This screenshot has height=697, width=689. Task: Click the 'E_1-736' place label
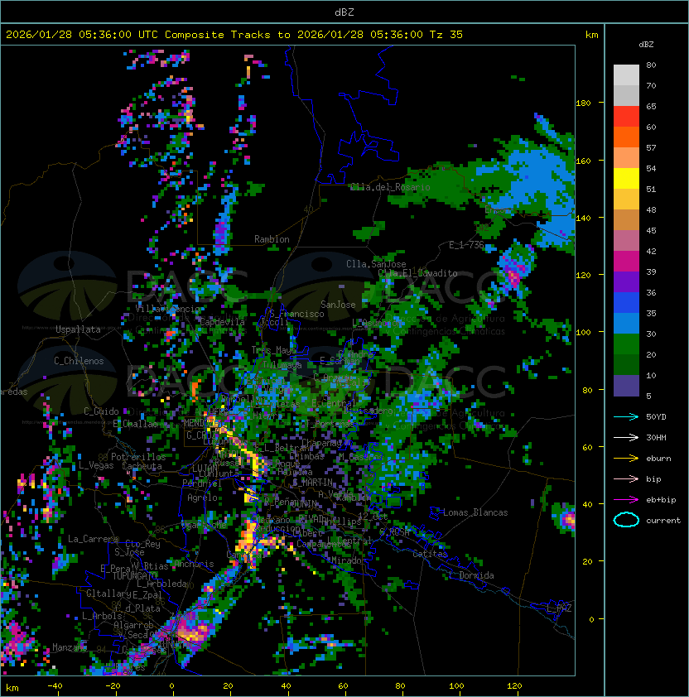tap(466, 245)
